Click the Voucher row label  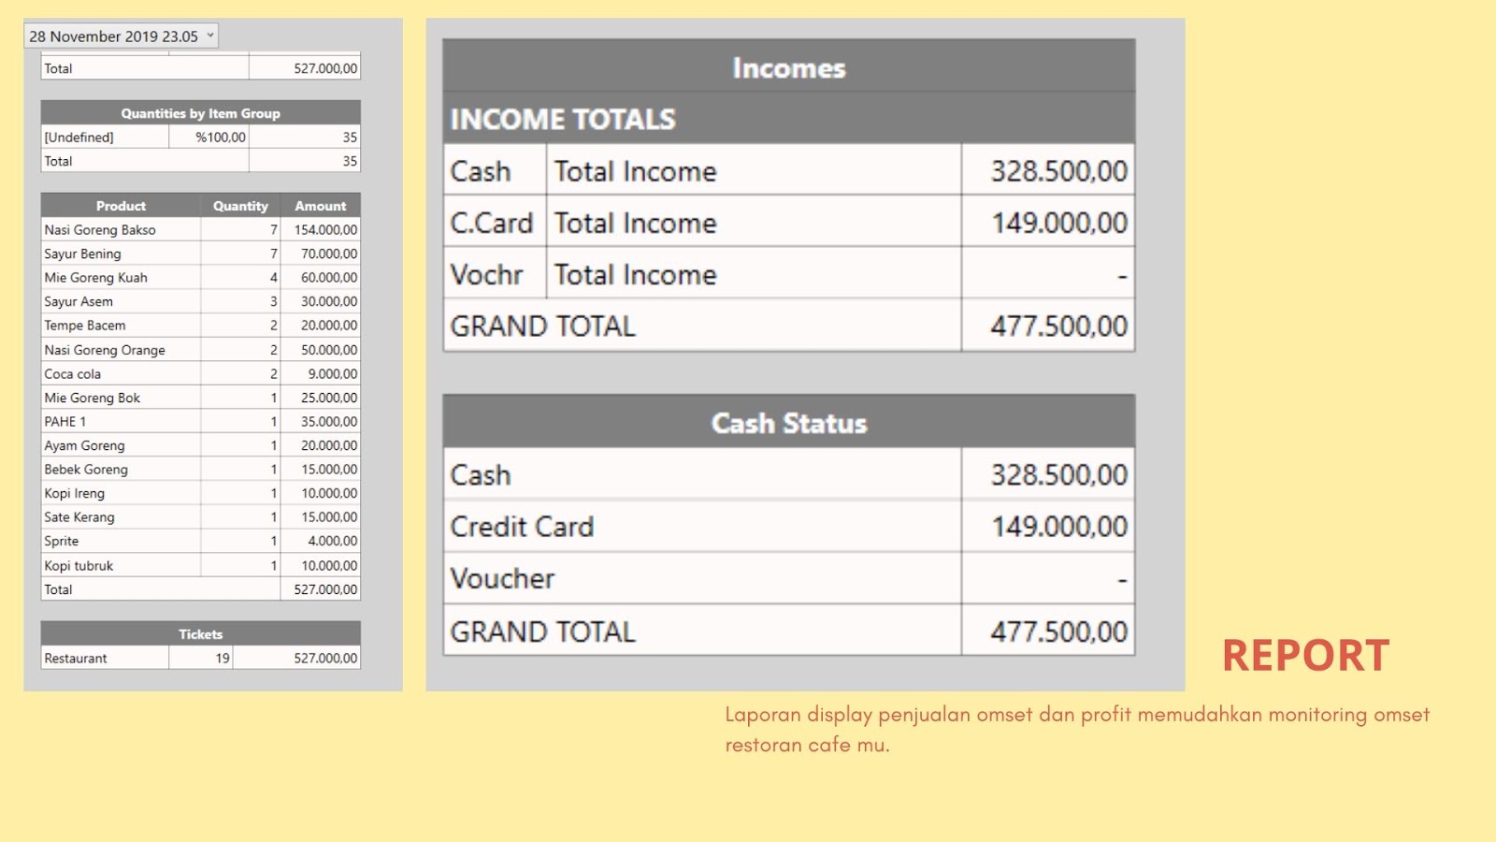(502, 578)
